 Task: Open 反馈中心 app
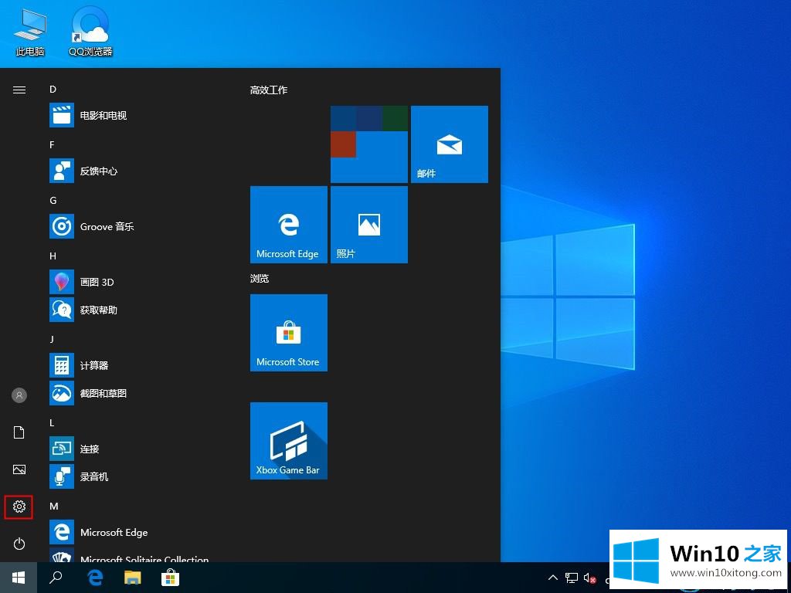(x=137, y=171)
